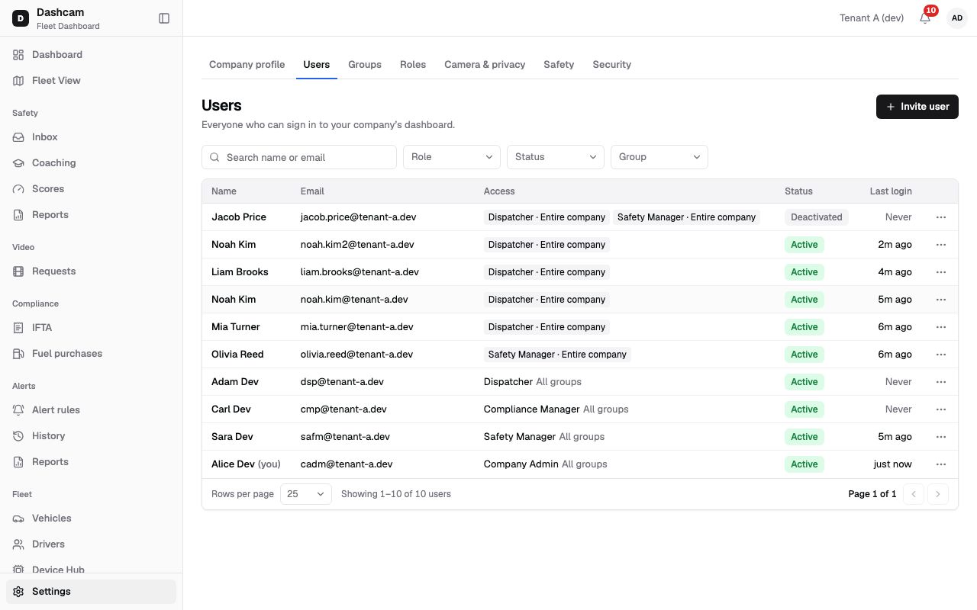Switch to Company profile tab

pyautogui.click(x=247, y=65)
